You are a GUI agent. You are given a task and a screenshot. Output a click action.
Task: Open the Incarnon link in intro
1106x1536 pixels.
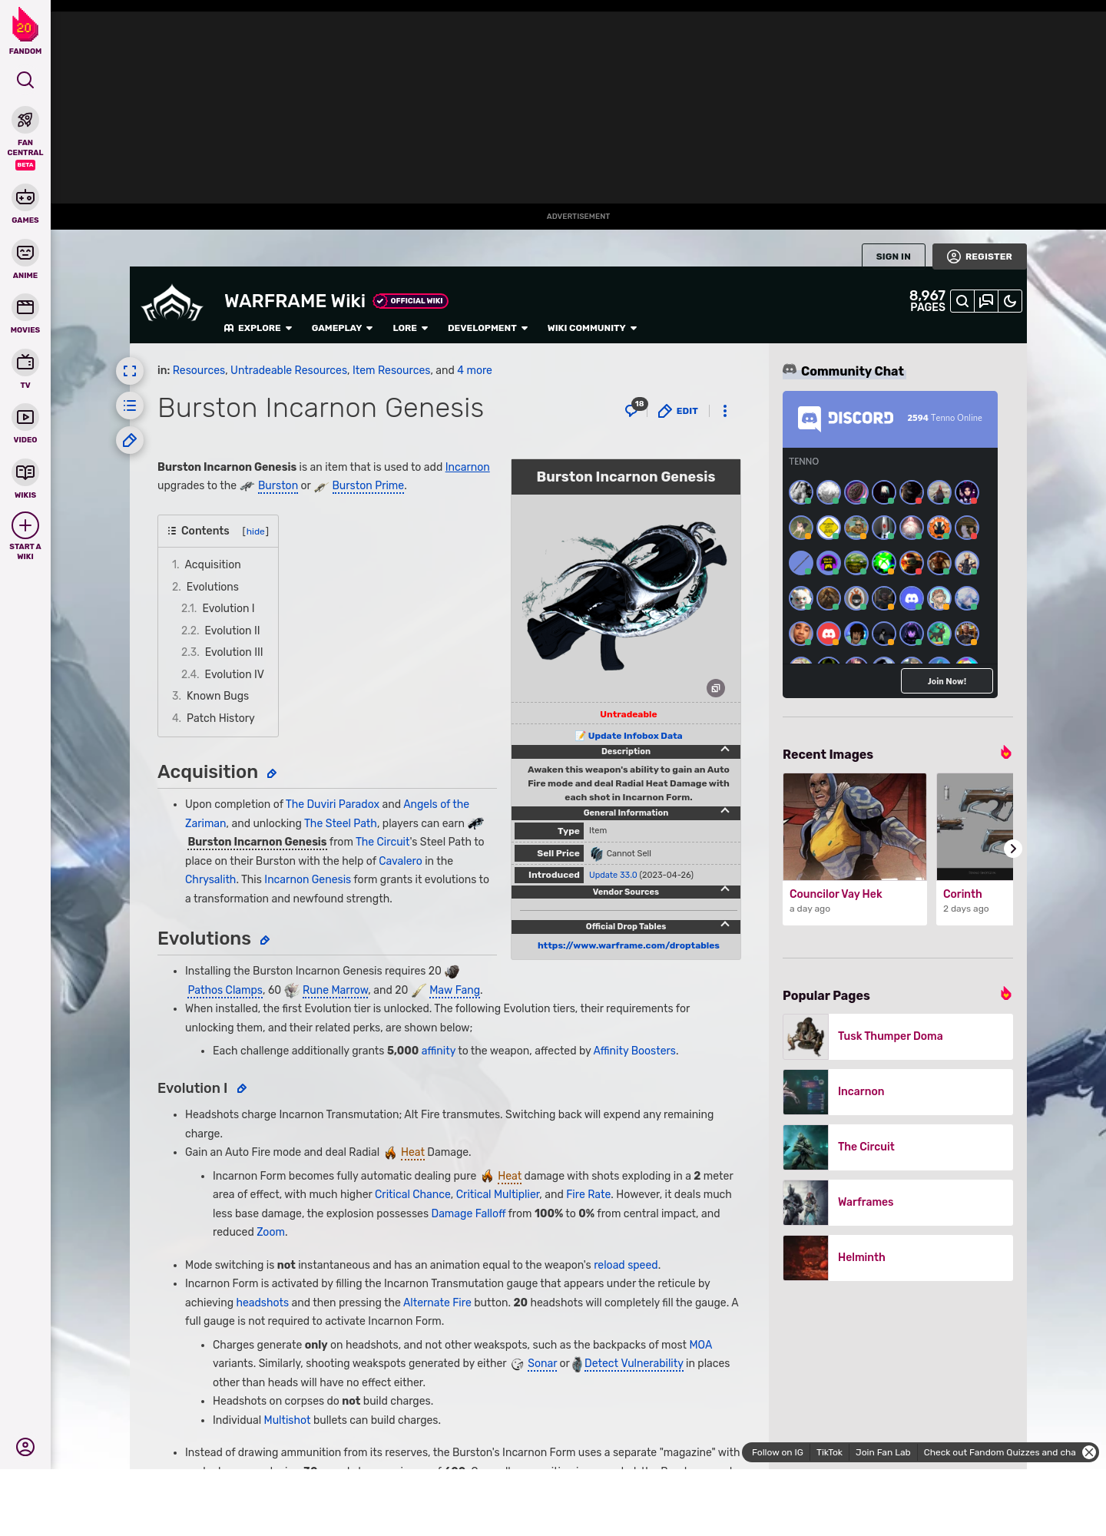coord(467,467)
